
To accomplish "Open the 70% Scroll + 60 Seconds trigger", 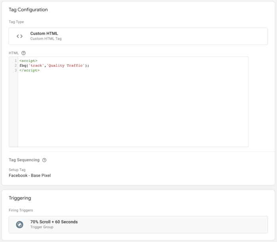I will [138, 225].
